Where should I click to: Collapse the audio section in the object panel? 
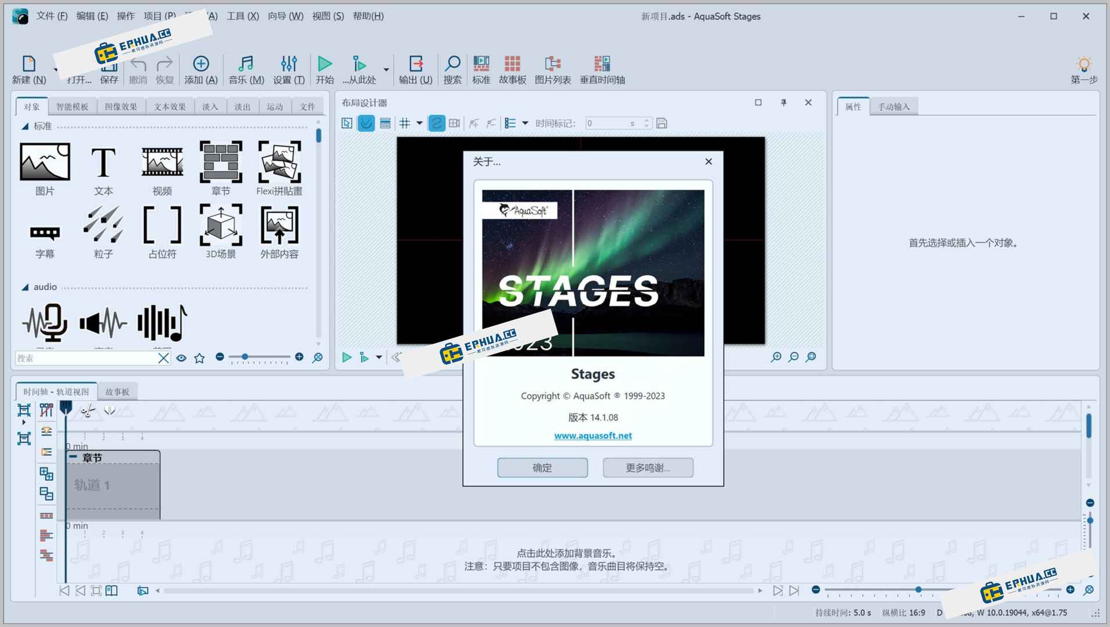click(25, 287)
